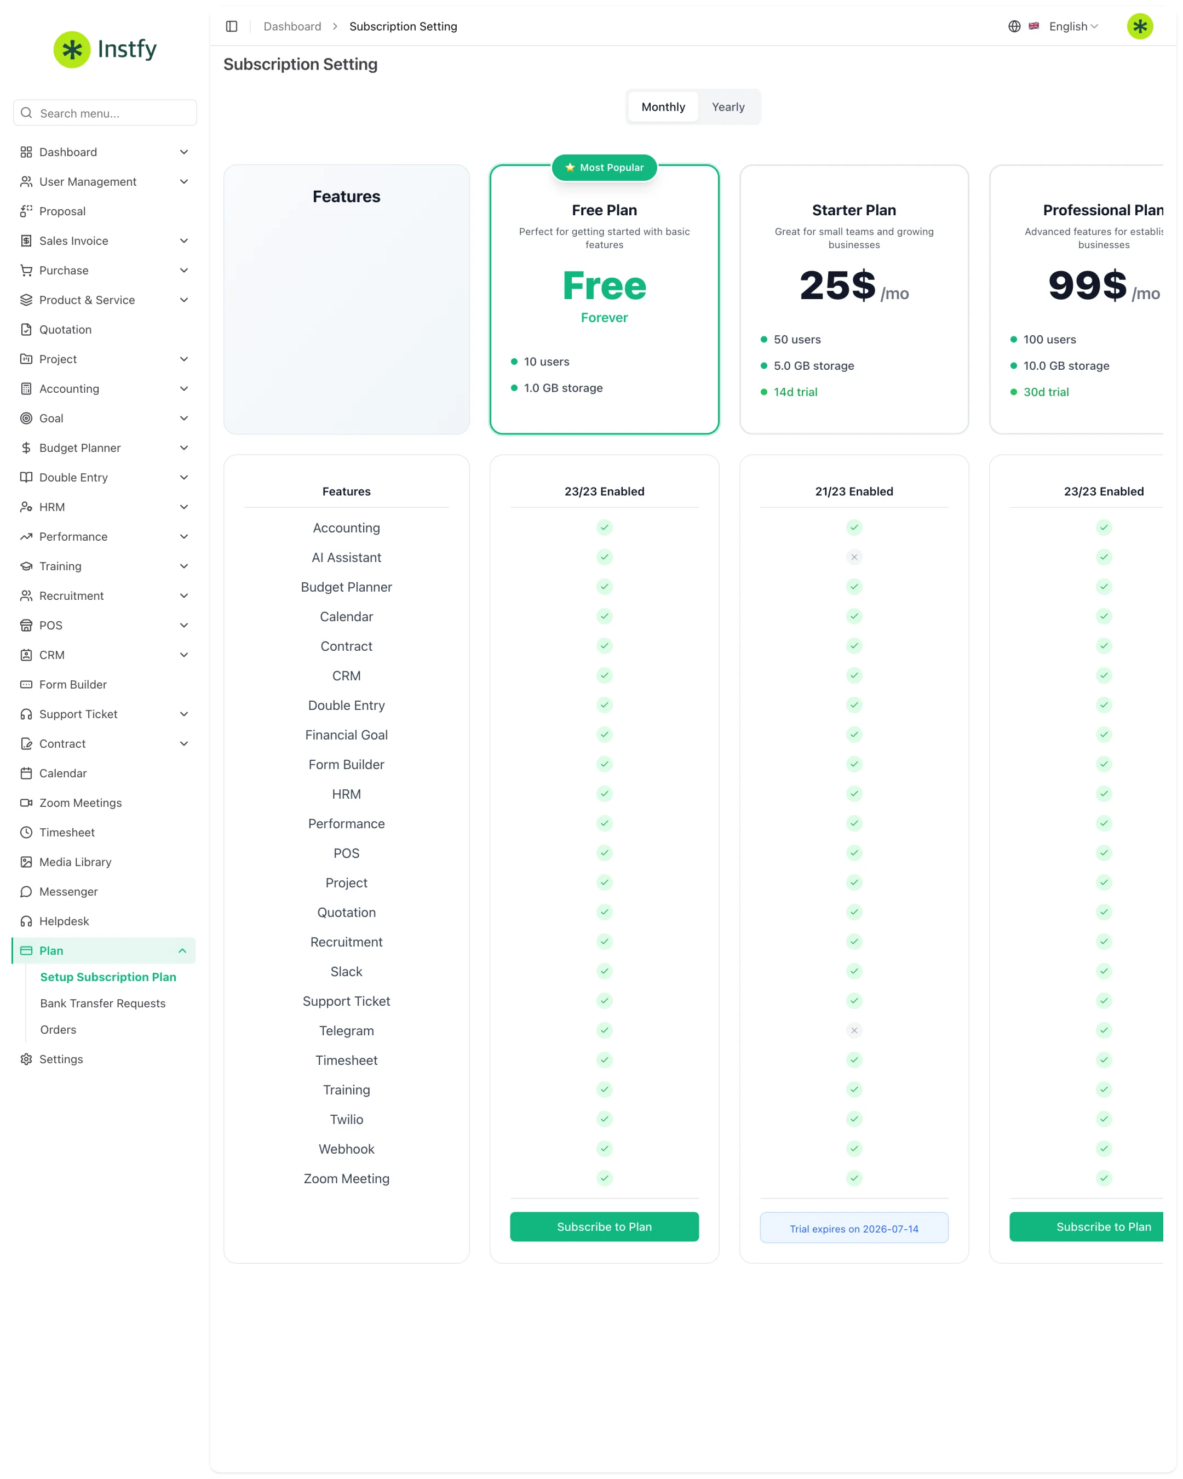Toggle Free Plan Zoom Meeting check mark
This screenshot has width=1183, height=1479.
coord(604,1178)
